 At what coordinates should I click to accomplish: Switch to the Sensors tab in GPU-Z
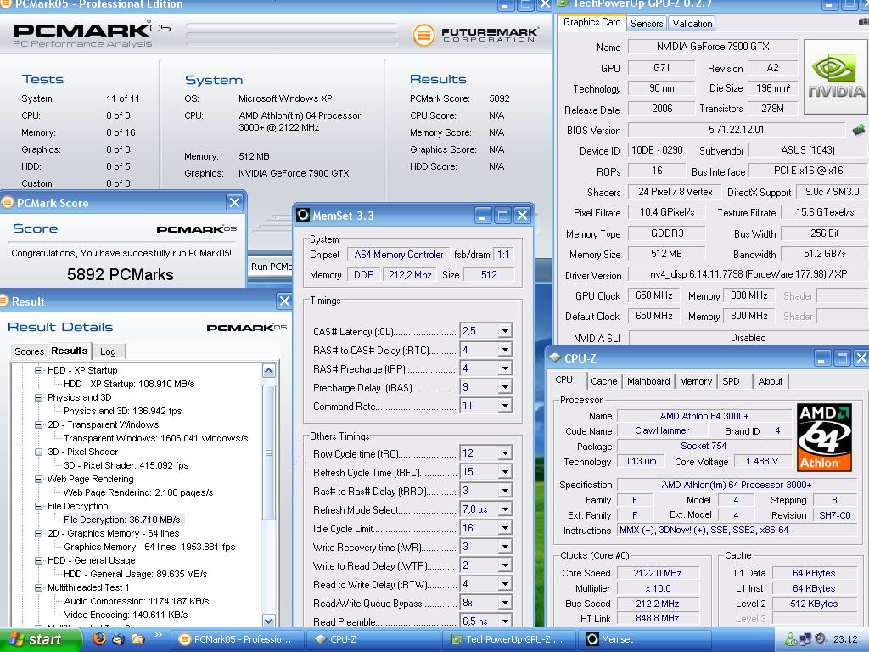pos(646,23)
